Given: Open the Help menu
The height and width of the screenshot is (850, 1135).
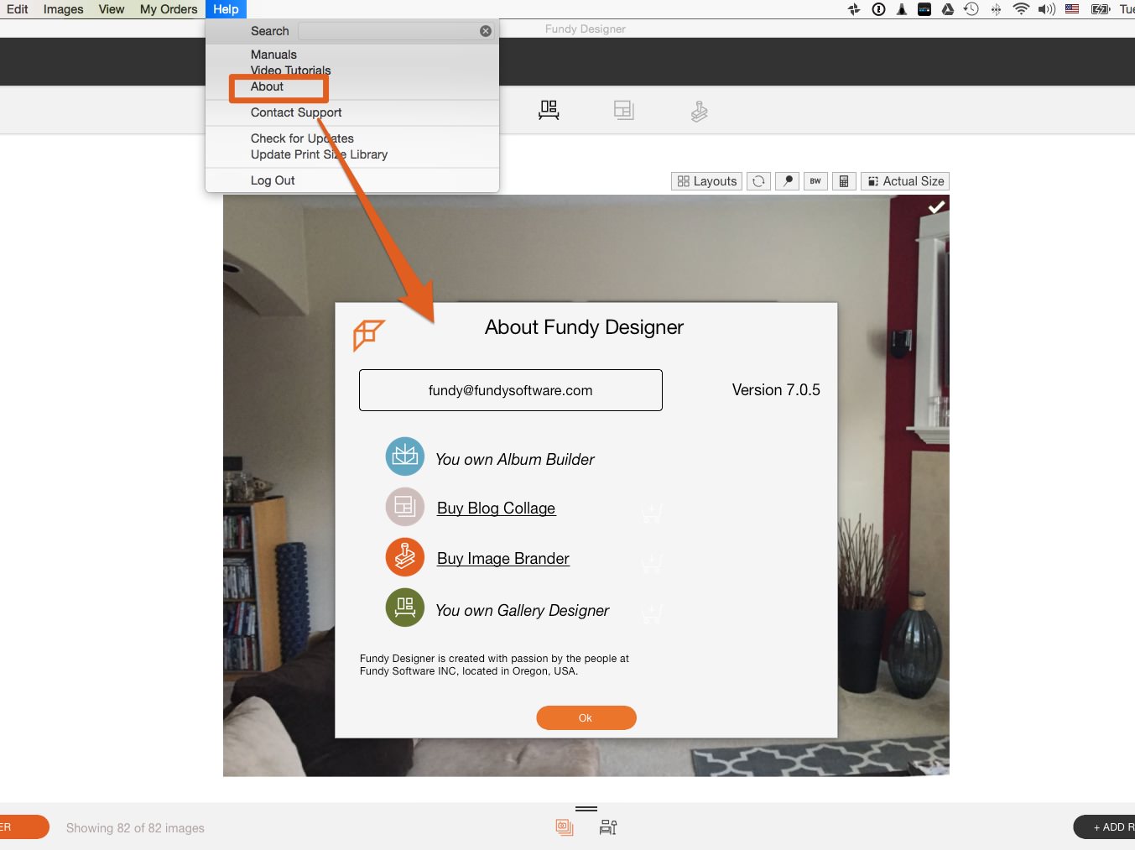Looking at the screenshot, I should point(226,9).
